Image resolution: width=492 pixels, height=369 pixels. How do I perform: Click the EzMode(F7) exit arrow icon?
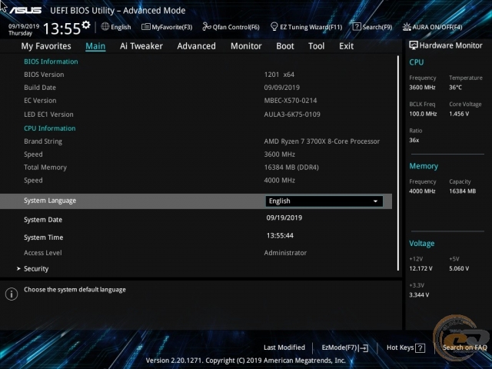click(x=364, y=347)
